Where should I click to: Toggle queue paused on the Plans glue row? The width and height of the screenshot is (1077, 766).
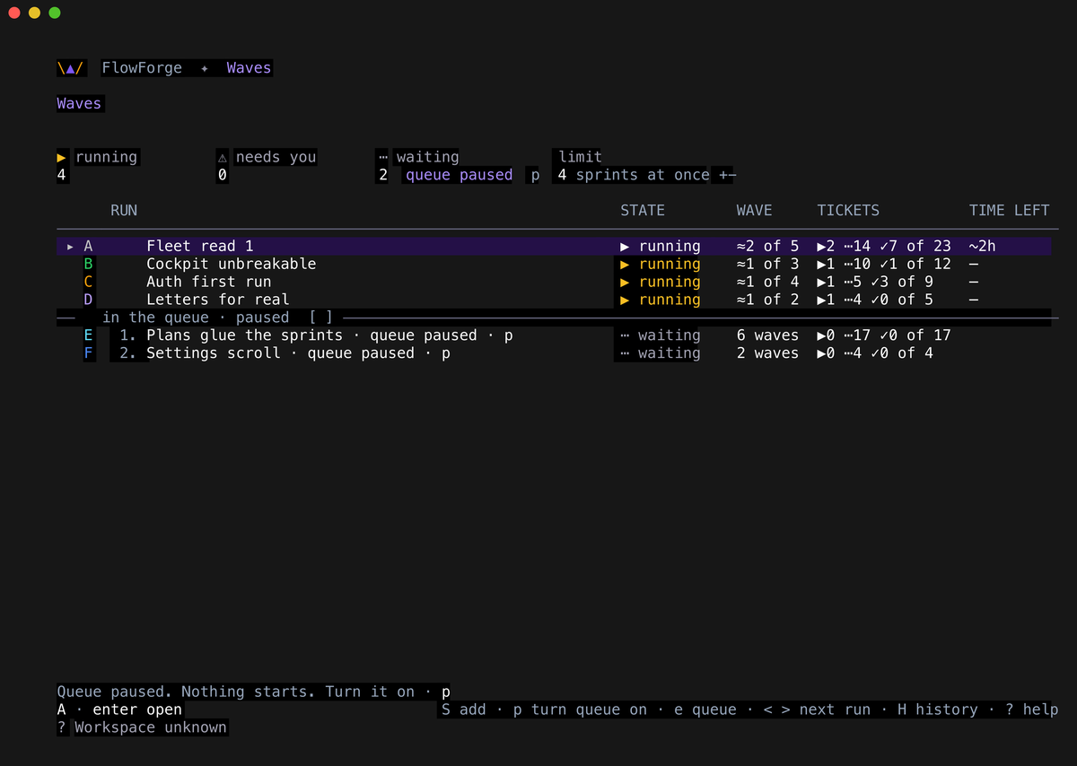[441, 335]
